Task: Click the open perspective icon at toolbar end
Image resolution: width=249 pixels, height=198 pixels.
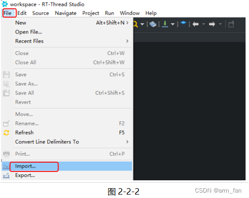Action: click(231, 24)
